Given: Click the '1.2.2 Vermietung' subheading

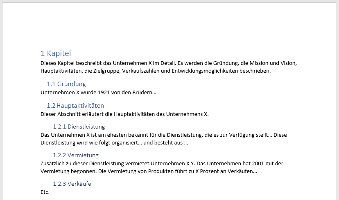Looking at the screenshot, I should tap(76, 155).
